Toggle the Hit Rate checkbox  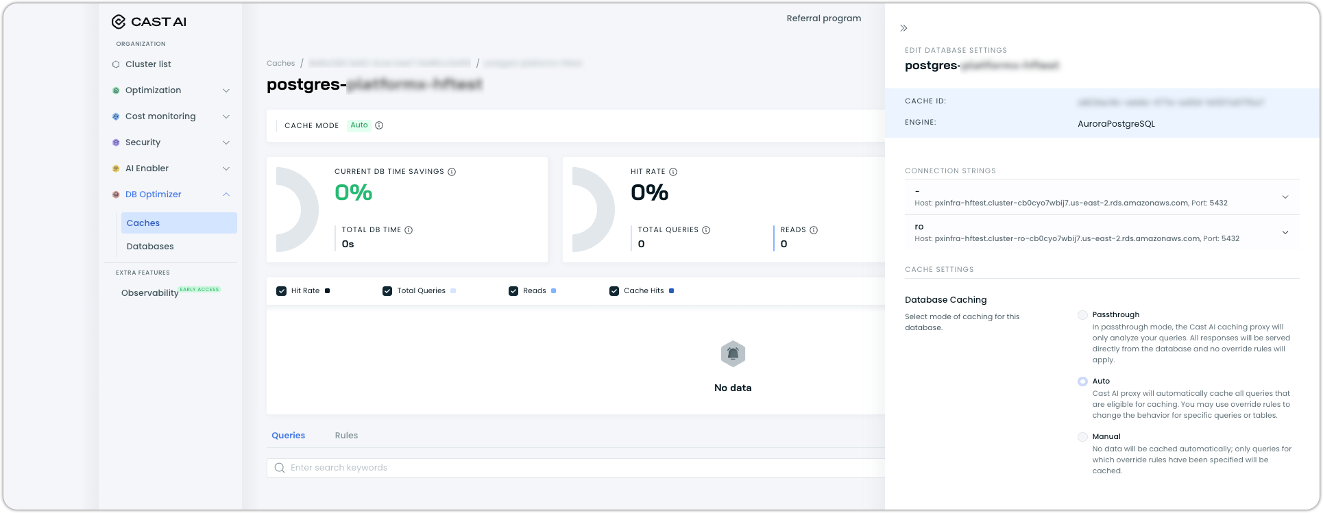(x=281, y=291)
